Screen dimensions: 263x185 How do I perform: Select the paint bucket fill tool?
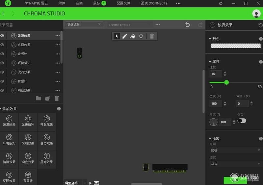tap(133, 36)
